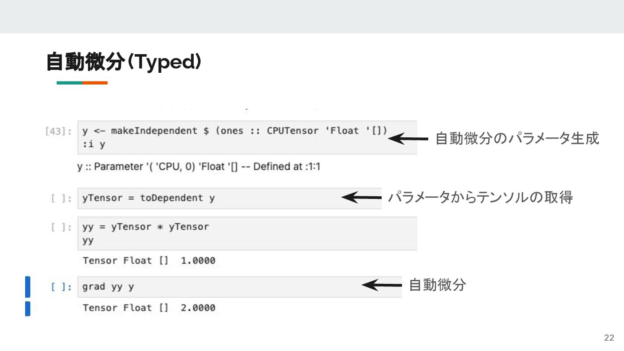This screenshot has height=351, width=624.
Task: Click the 自動微分(Typed) slide title
Action: [124, 62]
